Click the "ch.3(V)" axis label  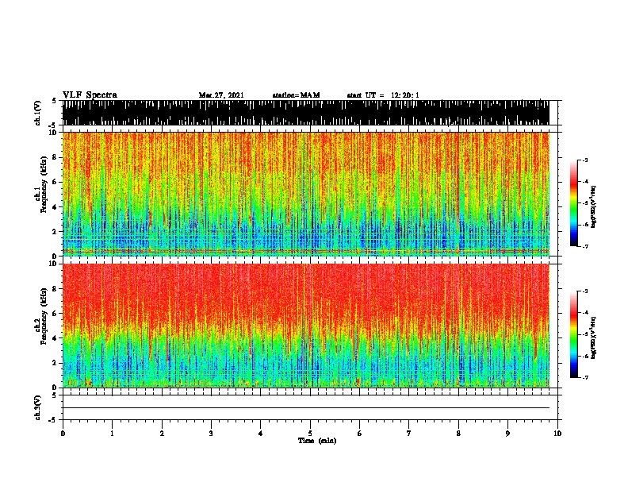(37, 407)
